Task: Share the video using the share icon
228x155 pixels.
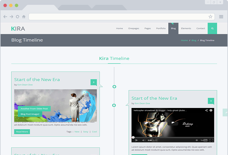Action: click(206, 110)
